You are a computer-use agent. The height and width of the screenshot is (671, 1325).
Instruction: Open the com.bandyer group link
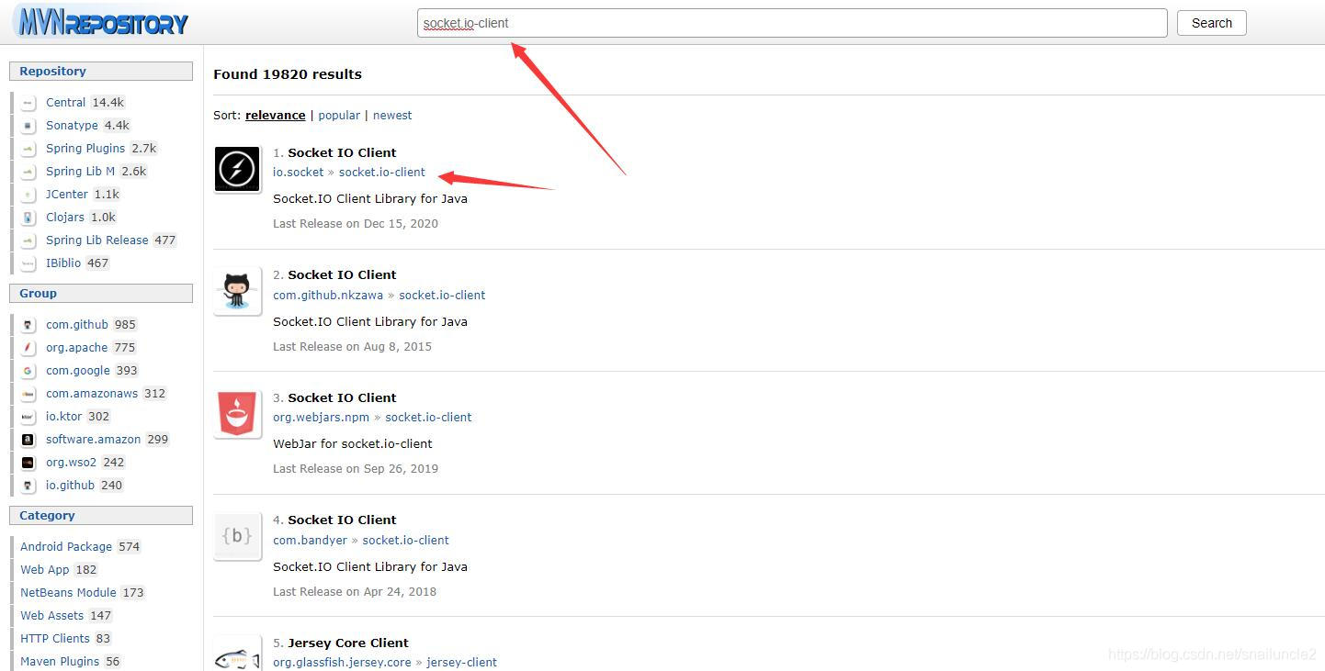(310, 541)
